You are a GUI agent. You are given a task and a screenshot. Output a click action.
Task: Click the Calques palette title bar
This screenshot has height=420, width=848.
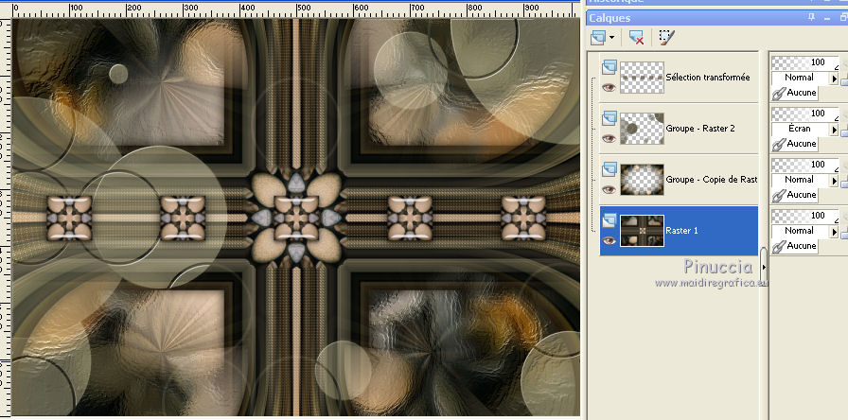[717, 17]
